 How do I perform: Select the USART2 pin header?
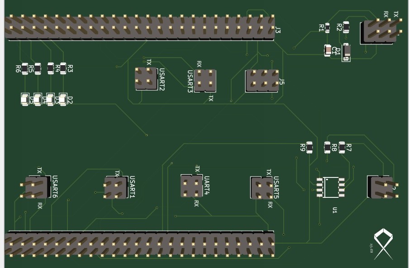146,79
